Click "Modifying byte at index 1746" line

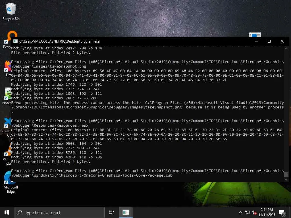point(57,84)
